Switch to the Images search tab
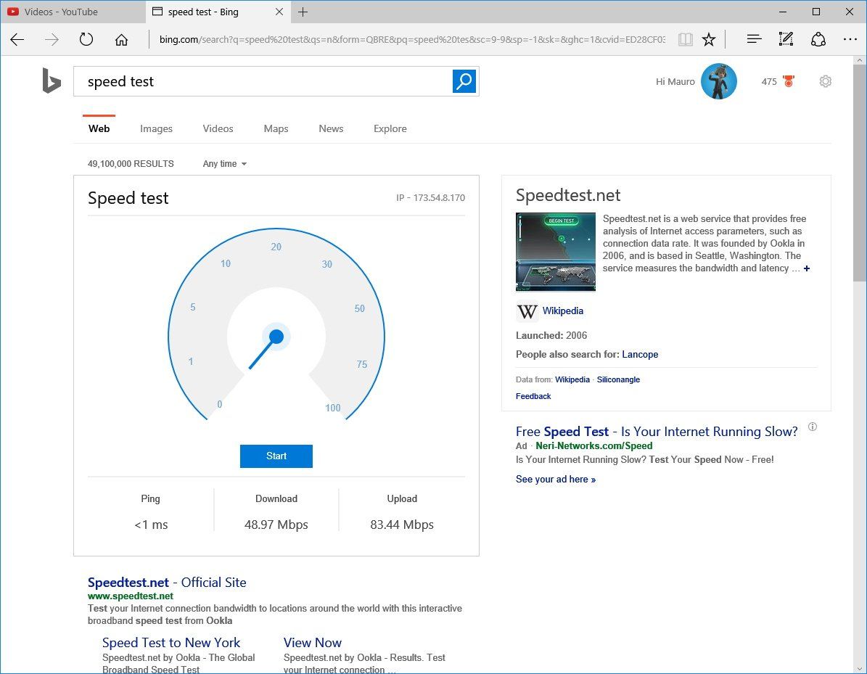867x674 pixels. tap(156, 128)
